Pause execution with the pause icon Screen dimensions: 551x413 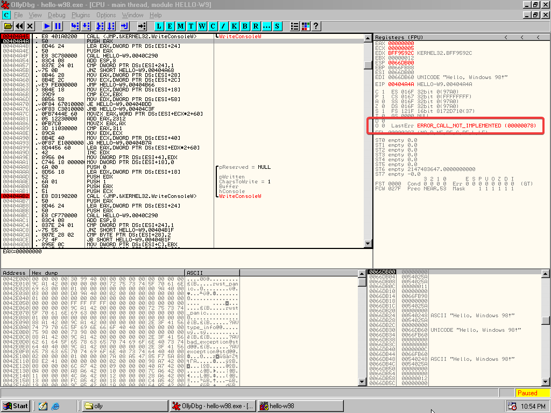pos(58,26)
